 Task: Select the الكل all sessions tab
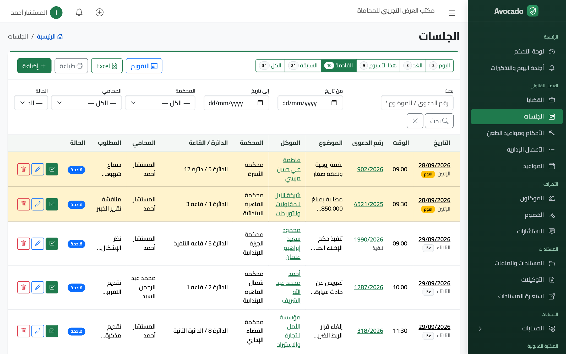(270, 66)
